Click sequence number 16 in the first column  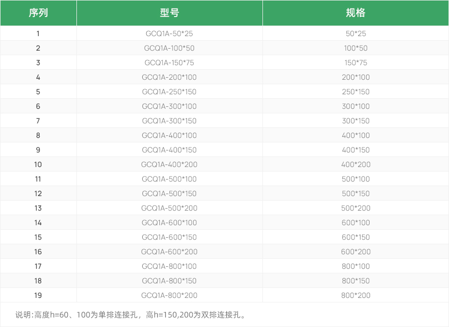click(x=38, y=252)
